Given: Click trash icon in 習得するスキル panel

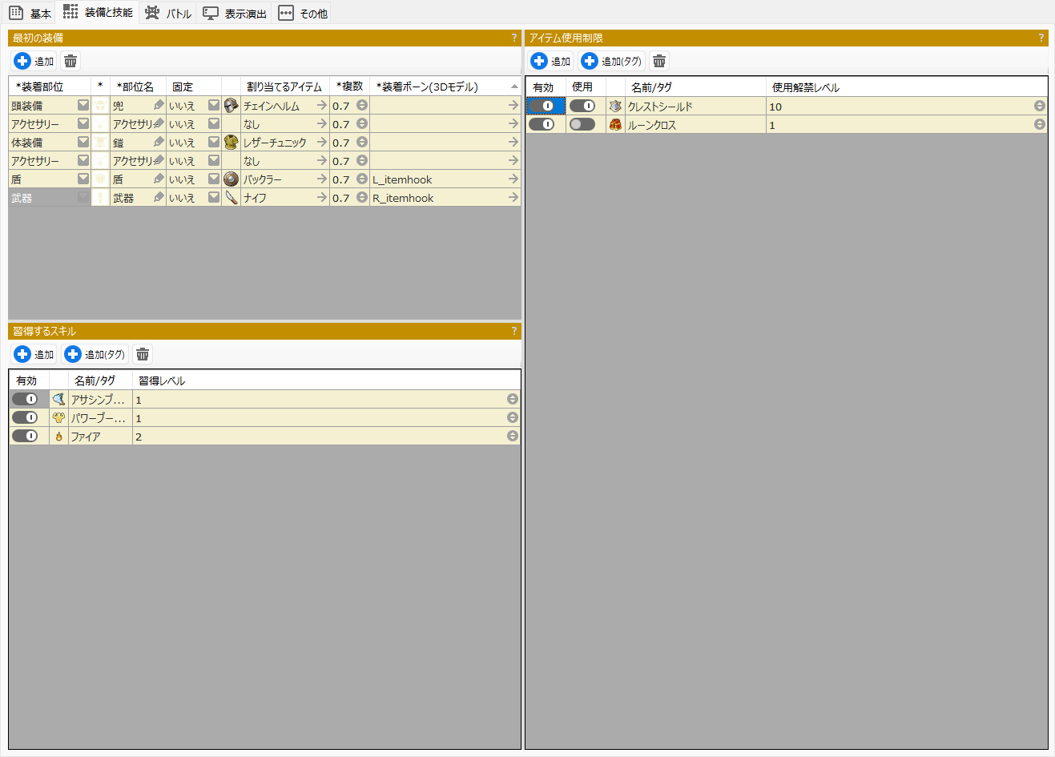Looking at the screenshot, I should (x=143, y=355).
